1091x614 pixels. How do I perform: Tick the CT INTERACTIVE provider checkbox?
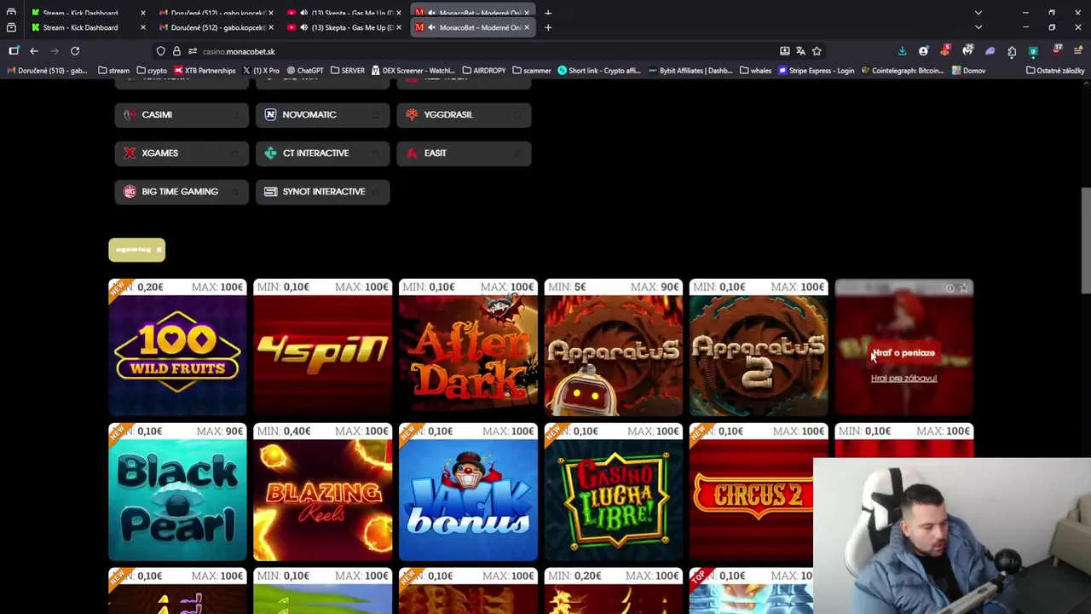[376, 153]
